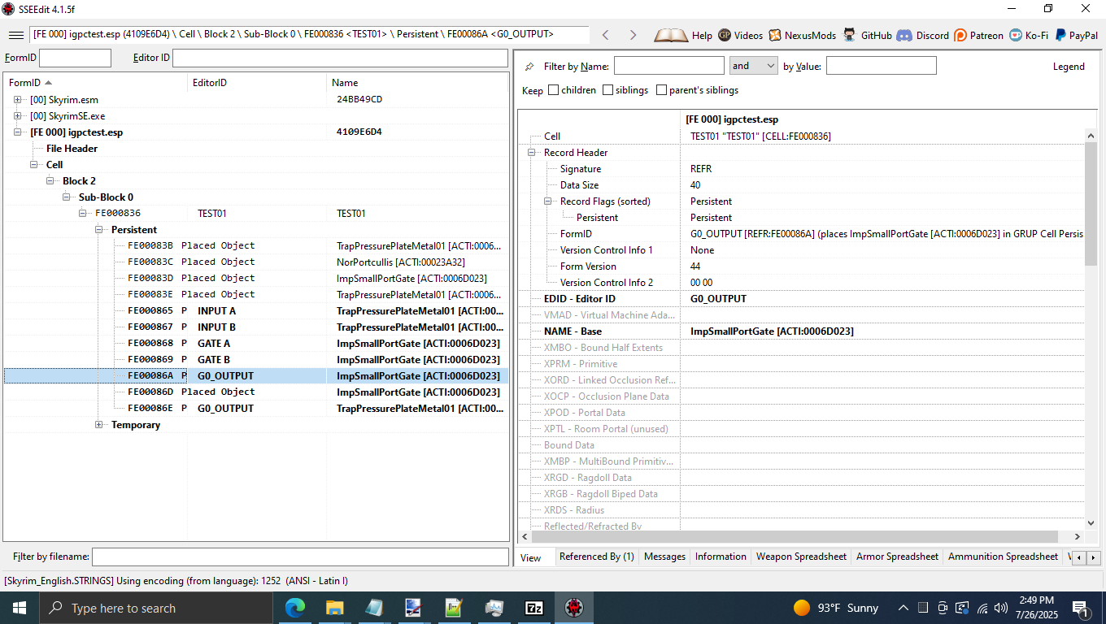Screen dimensions: 1106x624
Task: Click the Legend button
Action: point(1069,67)
